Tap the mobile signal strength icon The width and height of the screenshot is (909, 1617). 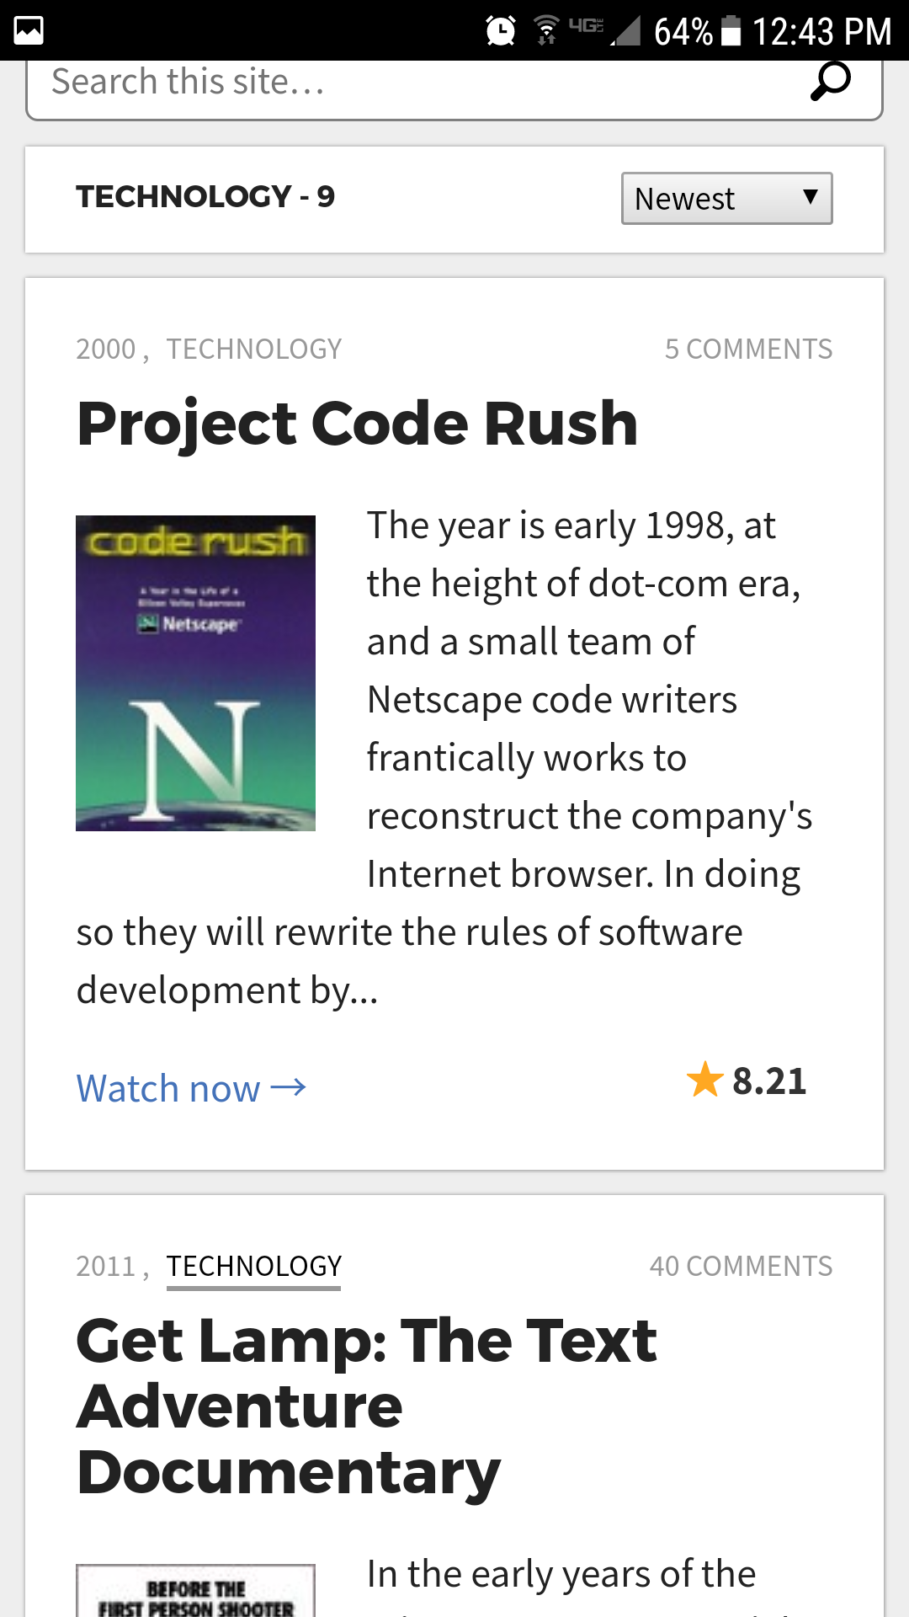pos(625,30)
